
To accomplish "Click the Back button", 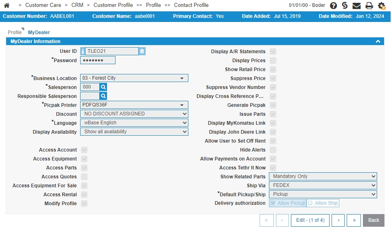I will tap(374, 220).
